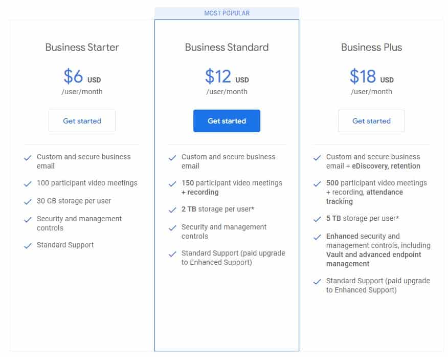This screenshot has width=448, height=357.
Task: Click checkmark beside 500 participant video meetings
Action: tap(317, 184)
